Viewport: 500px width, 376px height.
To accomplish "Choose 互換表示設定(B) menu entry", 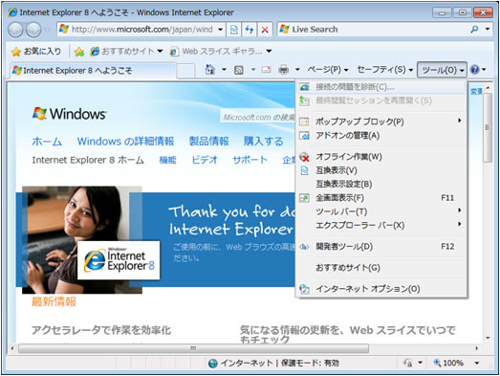I will 381,184.
